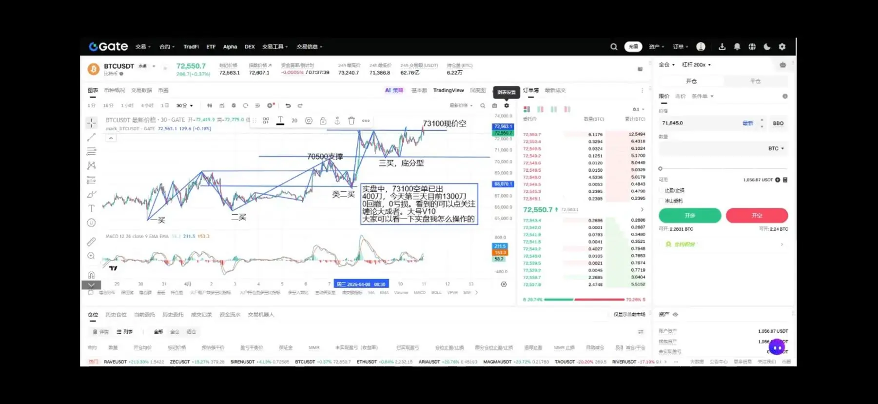Open the 交易机器人 tab
The image size is (878, 404).
[x=261, y=315]
